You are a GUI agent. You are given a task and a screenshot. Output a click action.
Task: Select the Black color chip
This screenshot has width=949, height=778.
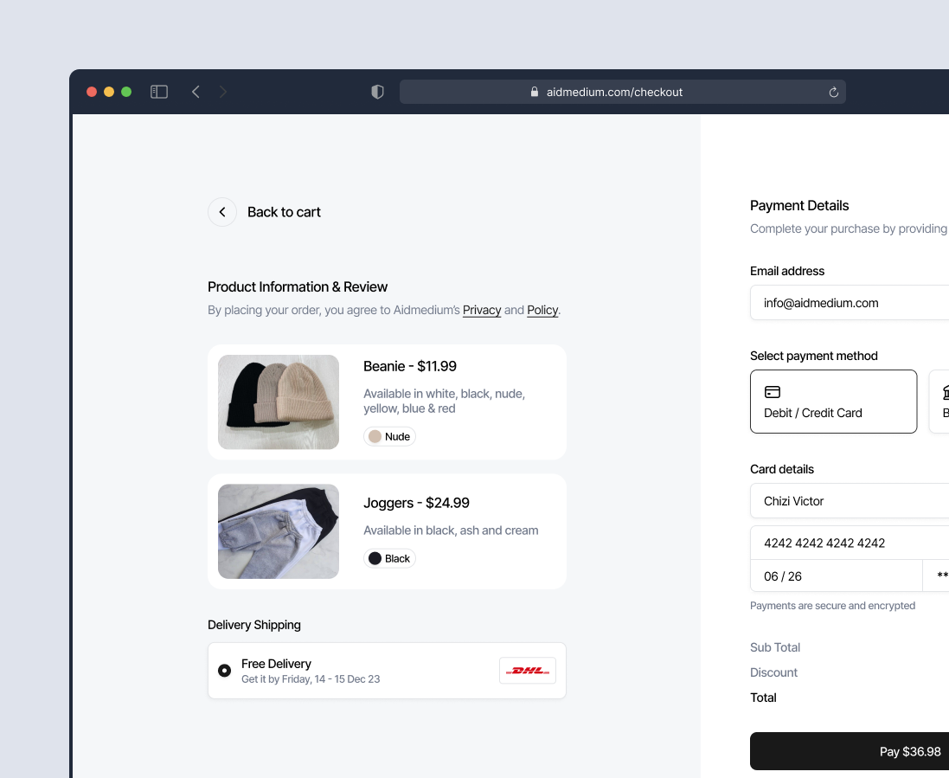pyautogui.click(x=390, y=558)
